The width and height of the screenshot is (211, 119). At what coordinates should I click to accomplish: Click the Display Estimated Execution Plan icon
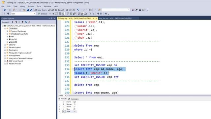tap(57, 14)
